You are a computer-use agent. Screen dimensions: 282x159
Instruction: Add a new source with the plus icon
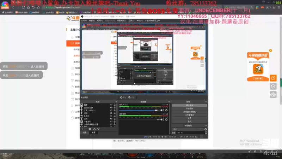(82, 129)
